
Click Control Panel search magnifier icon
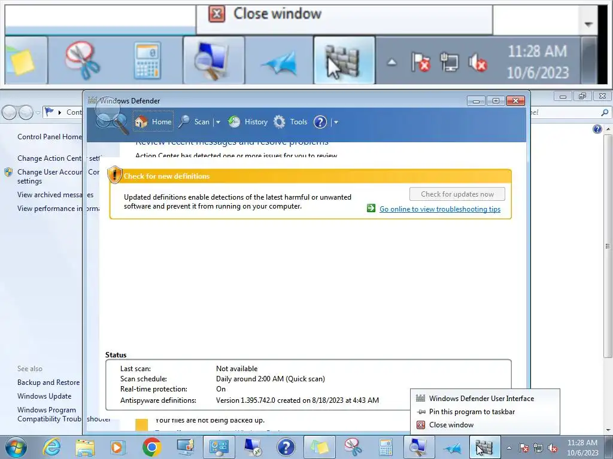pos(605,112)
